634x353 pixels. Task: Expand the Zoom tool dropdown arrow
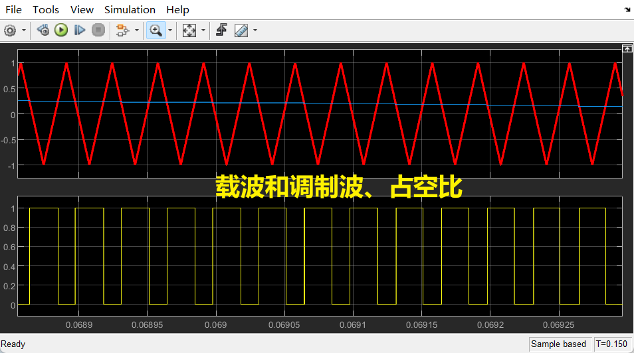170,31
